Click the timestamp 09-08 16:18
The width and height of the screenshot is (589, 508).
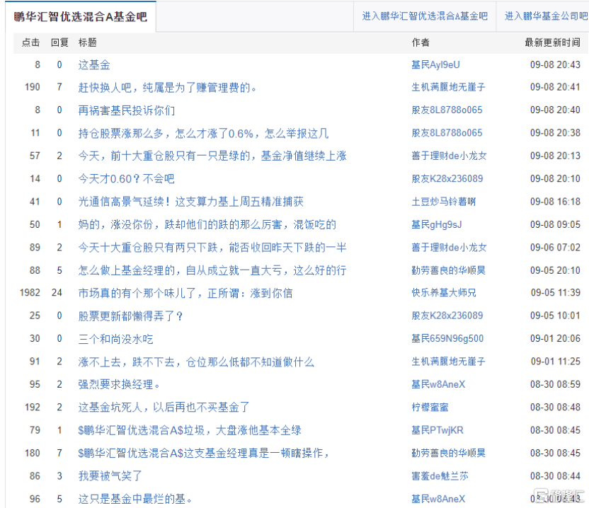coord(555,202)
